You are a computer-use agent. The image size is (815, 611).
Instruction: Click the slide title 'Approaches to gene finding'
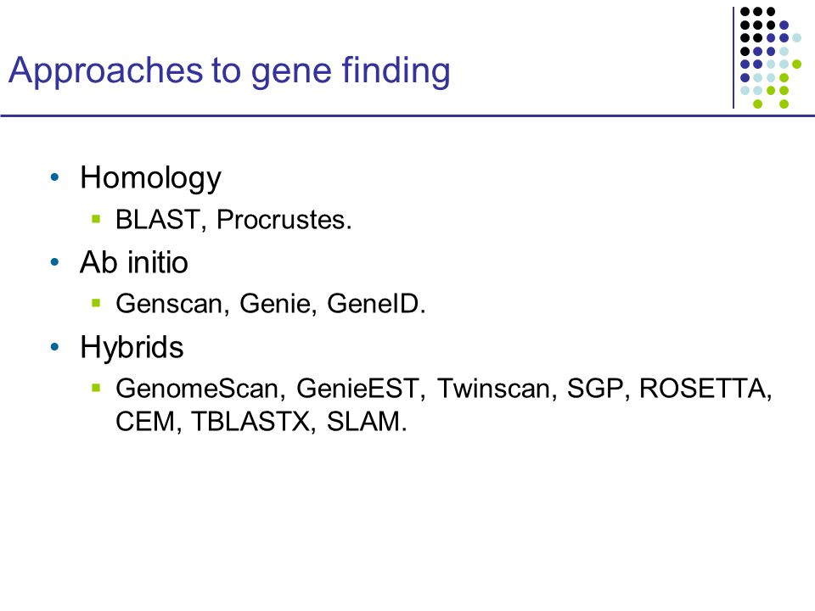(x=229, y=71)
